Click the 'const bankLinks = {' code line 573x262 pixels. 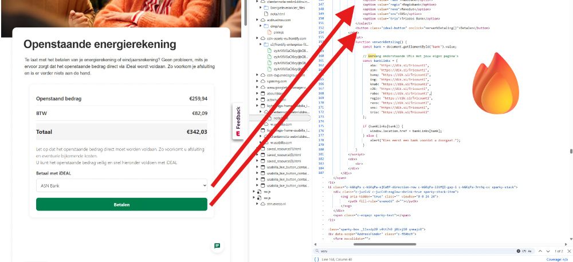(380, 61)
